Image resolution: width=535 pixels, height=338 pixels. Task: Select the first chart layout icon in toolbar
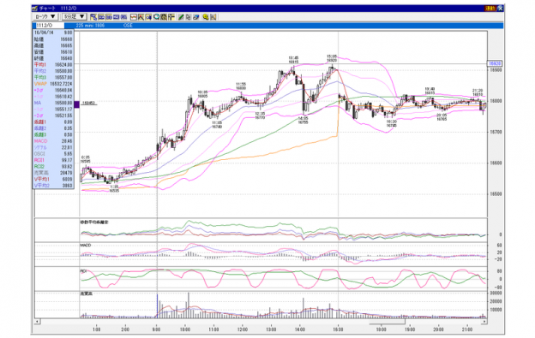tap(93, 16)
